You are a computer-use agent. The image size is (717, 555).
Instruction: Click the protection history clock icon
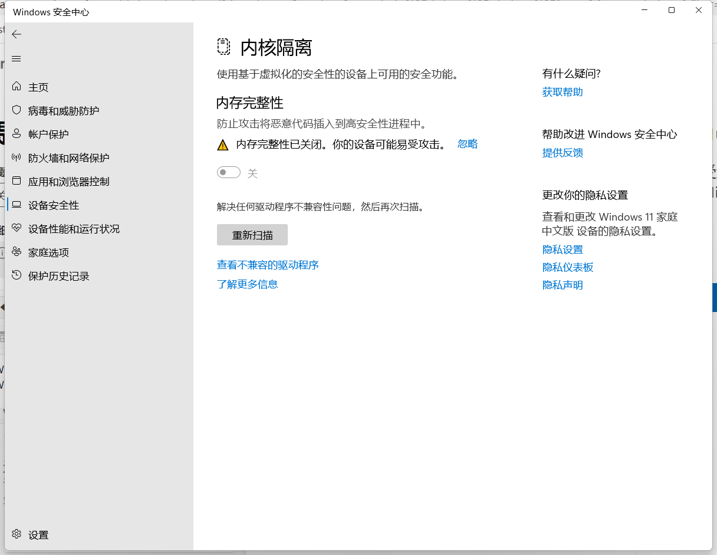17,275
